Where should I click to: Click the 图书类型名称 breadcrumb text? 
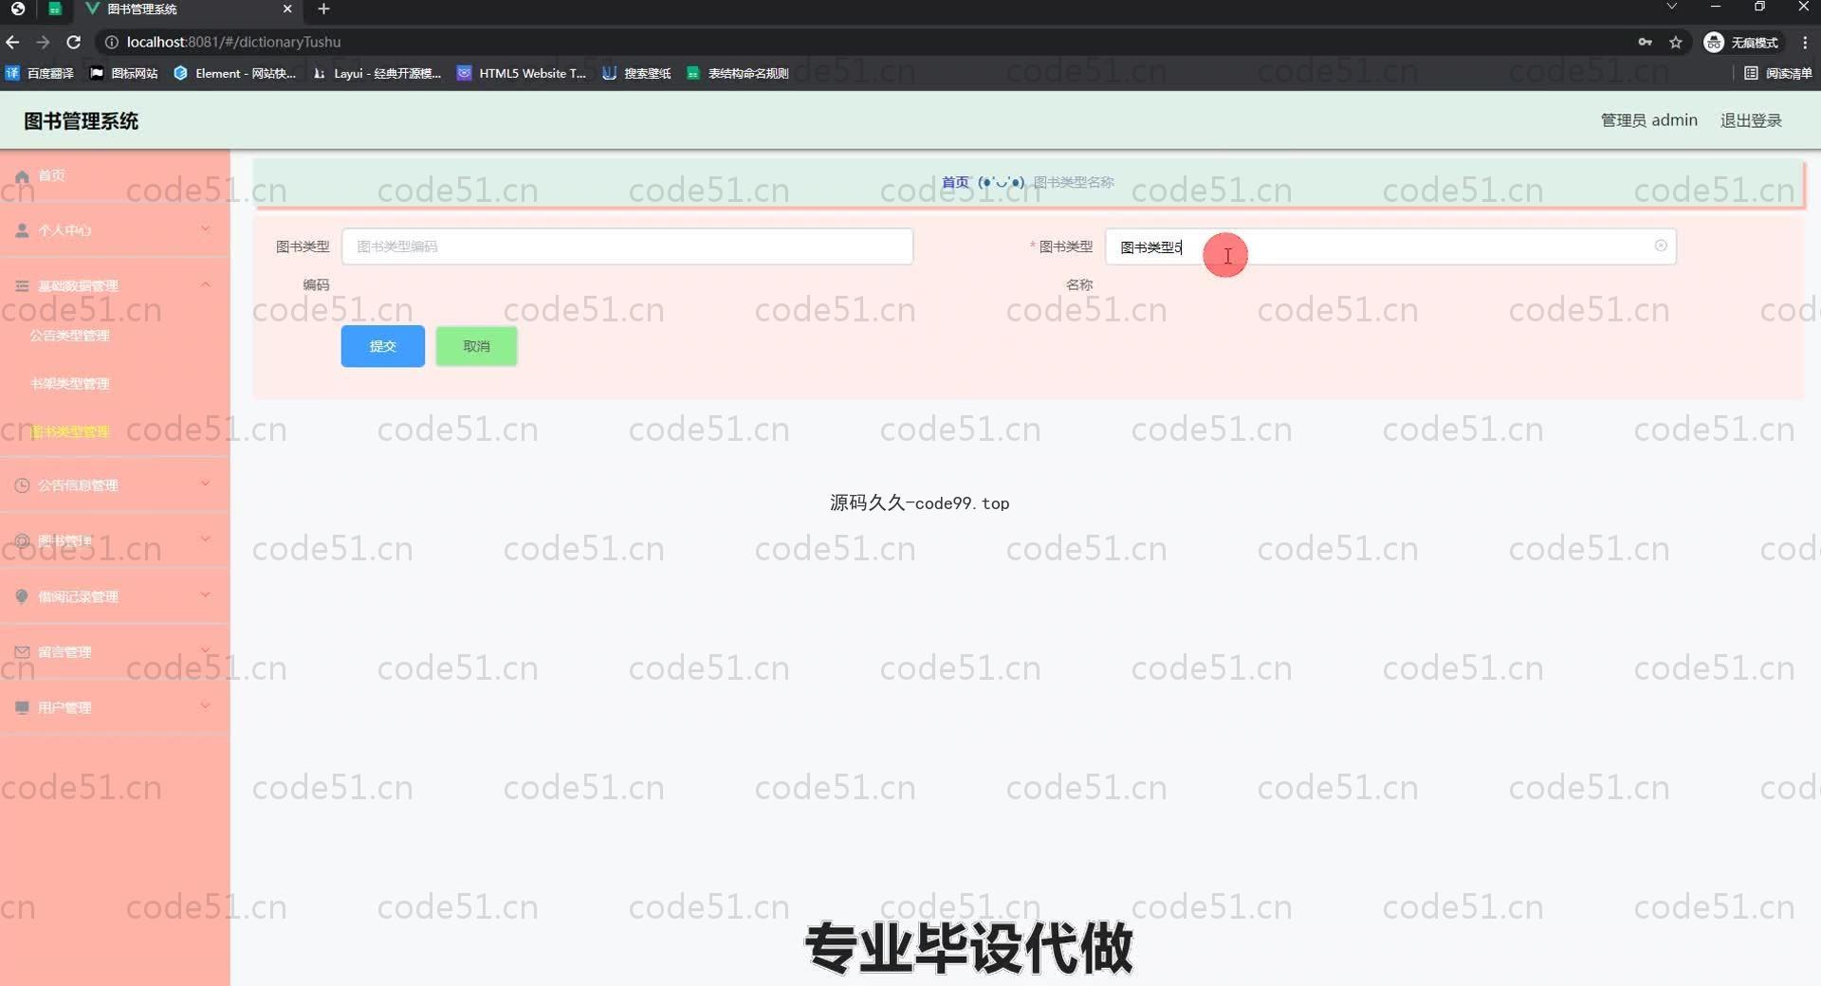coord(1074,182)
